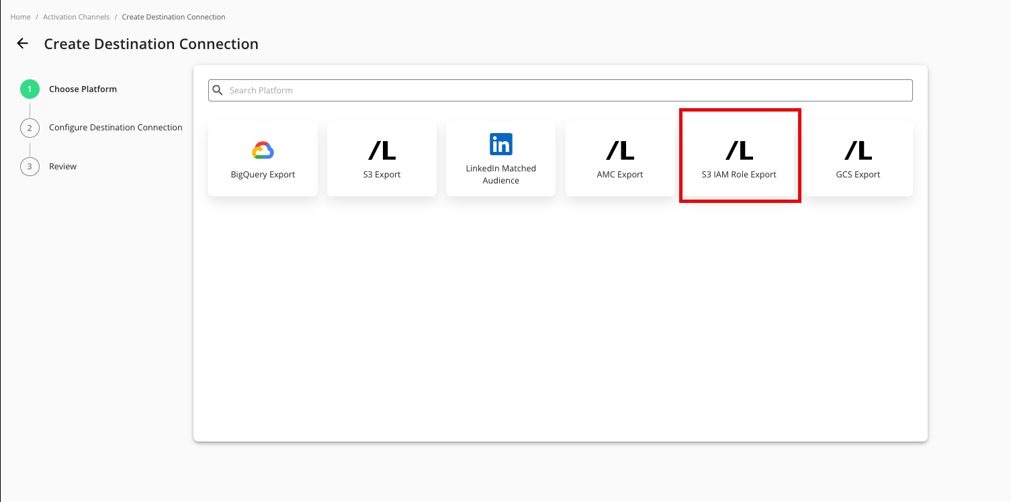Jump to step 2 numbered circle
Image resolution: width=1011 pixels, height=502 pixels.
click(30, 128)
